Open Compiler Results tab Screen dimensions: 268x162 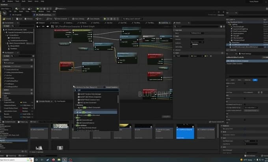[x=43, y=102]
